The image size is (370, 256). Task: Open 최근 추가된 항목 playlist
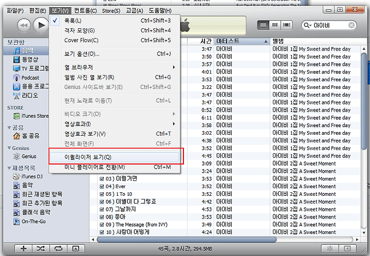38,204
